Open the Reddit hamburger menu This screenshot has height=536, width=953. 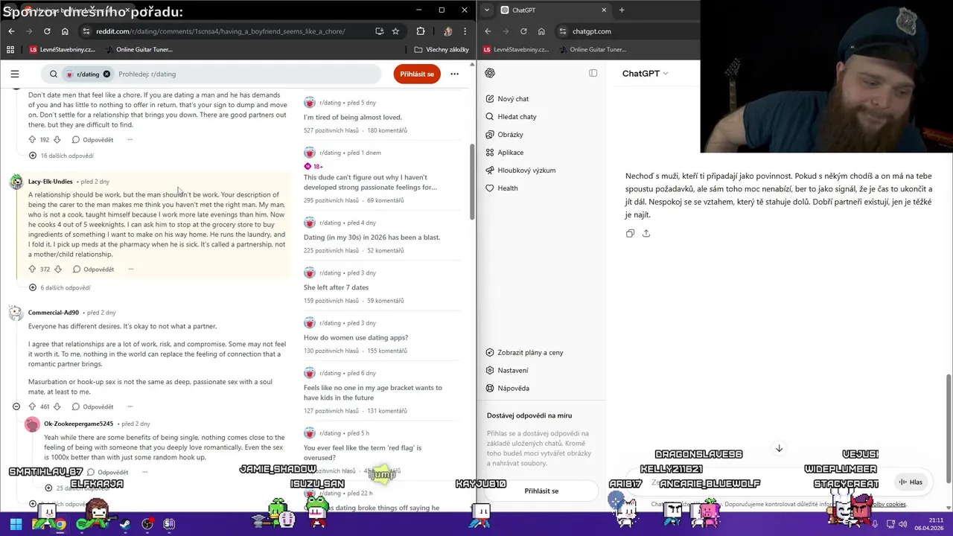tap(15, 74)
